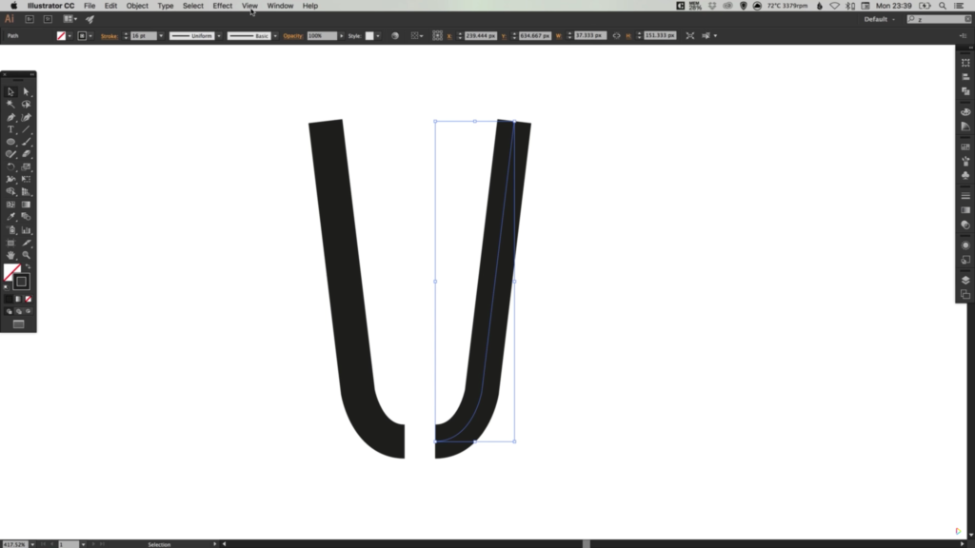Select the Ellipse shape tool

[11, 142]
